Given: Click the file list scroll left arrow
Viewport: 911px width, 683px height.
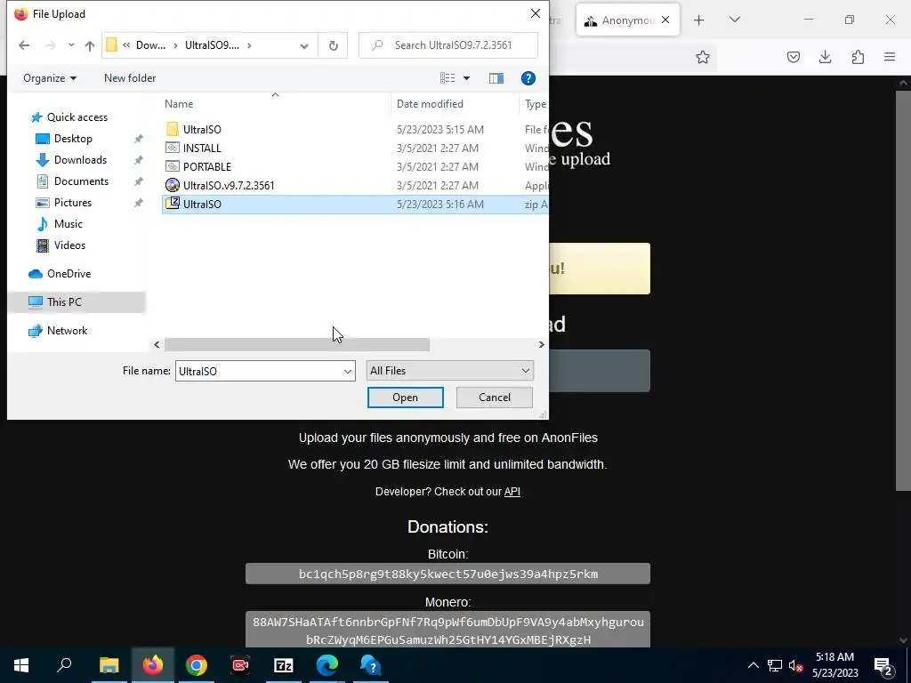Looking at the screenshot, I should (157, 345).
